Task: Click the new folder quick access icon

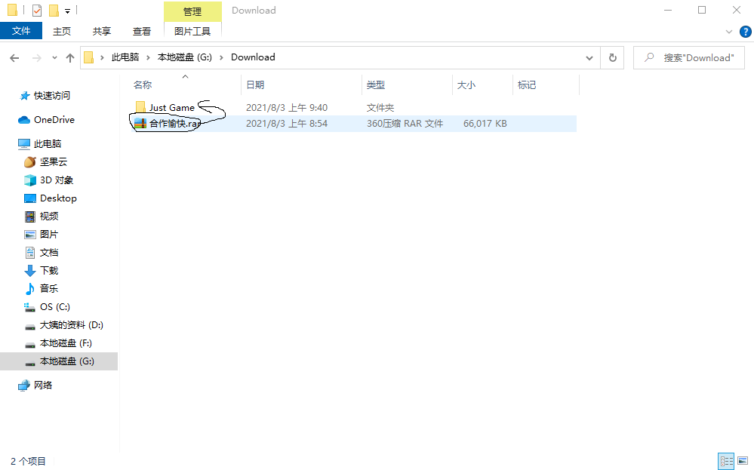Action: (54, 10)
